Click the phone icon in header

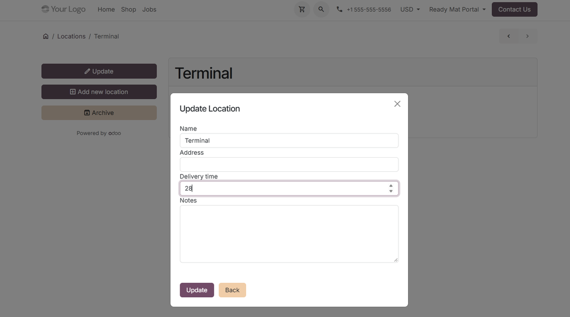[339, 10]
